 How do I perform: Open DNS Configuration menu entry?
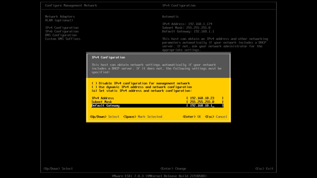coord(61,35)
